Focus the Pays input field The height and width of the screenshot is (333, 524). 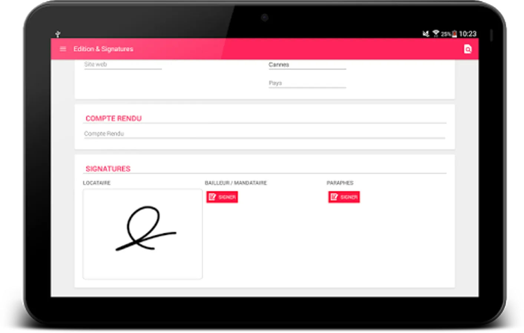point(307,83)
